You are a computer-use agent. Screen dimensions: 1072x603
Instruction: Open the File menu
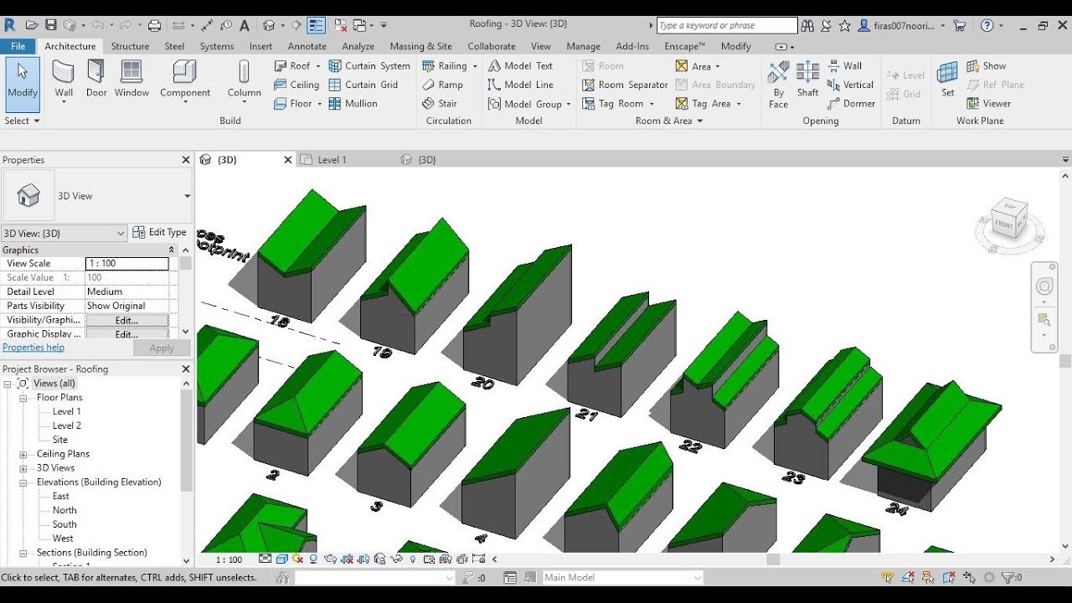point(18,46)
